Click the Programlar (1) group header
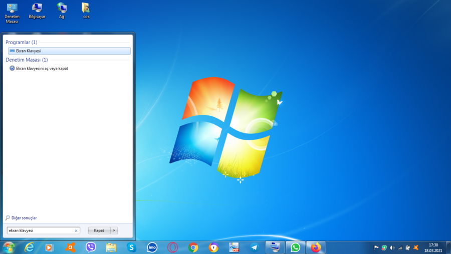The image size is (451, 254). (21, 42)
